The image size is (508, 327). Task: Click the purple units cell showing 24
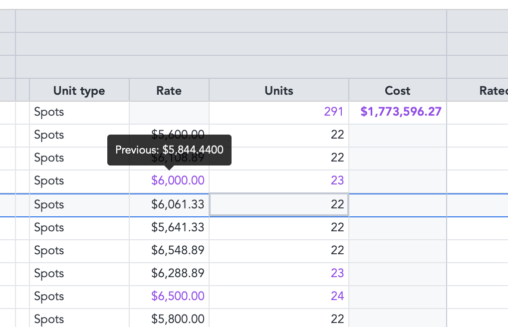coord(279,297)
